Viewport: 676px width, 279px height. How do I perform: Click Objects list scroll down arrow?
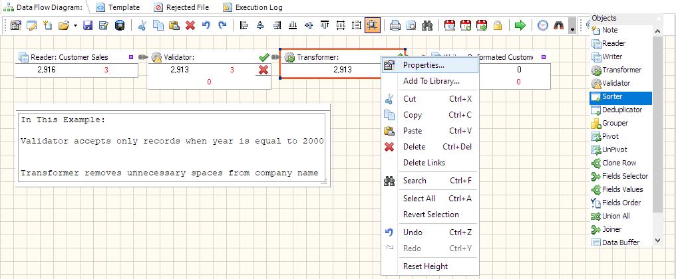(x=657, y=240)
